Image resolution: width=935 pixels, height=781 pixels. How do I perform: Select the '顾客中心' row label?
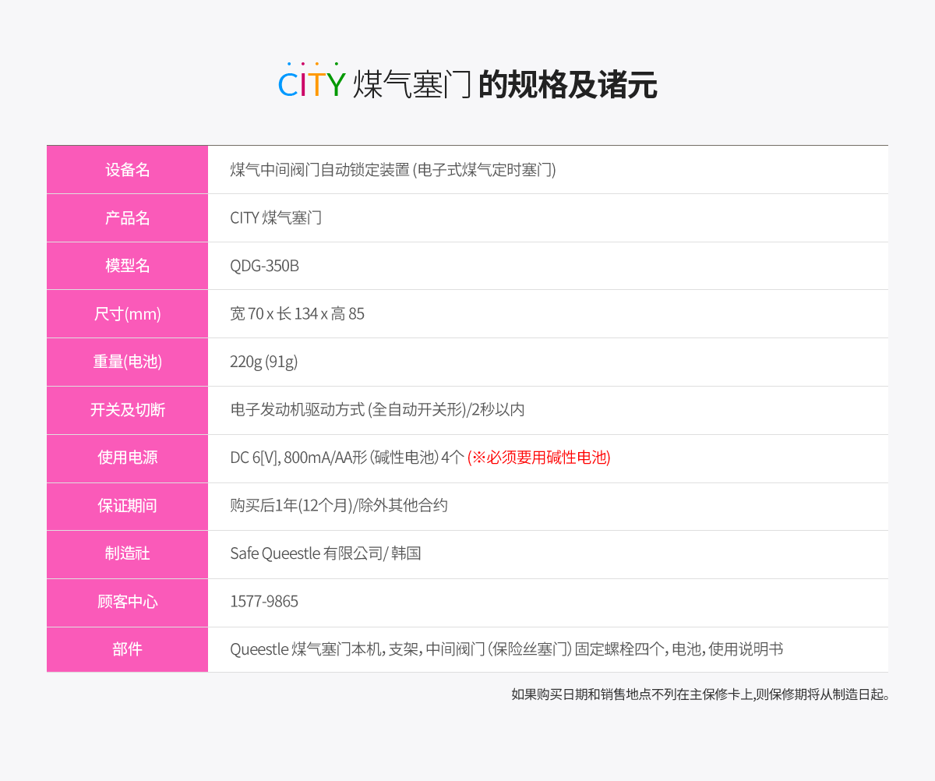click(127, 603)
